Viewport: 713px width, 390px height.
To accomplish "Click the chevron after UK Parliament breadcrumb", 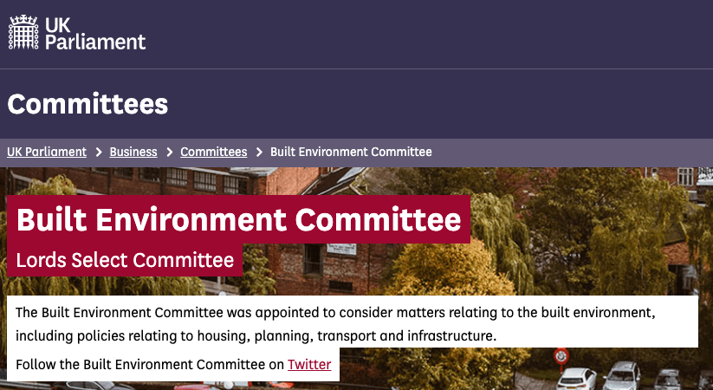I will pos(99,152).
